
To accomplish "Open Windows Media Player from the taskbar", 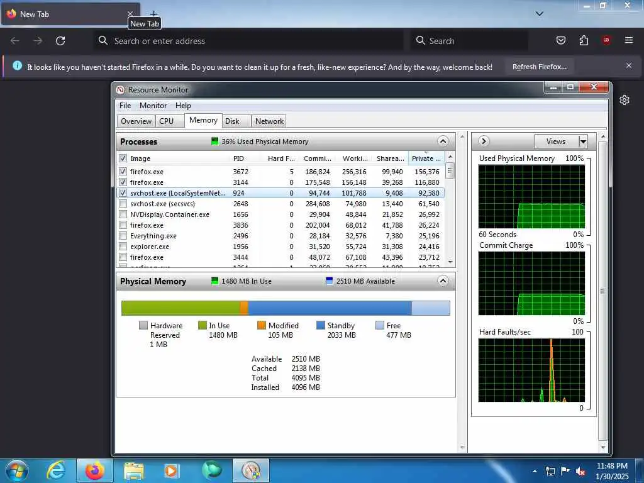I will tap(171, 470).
